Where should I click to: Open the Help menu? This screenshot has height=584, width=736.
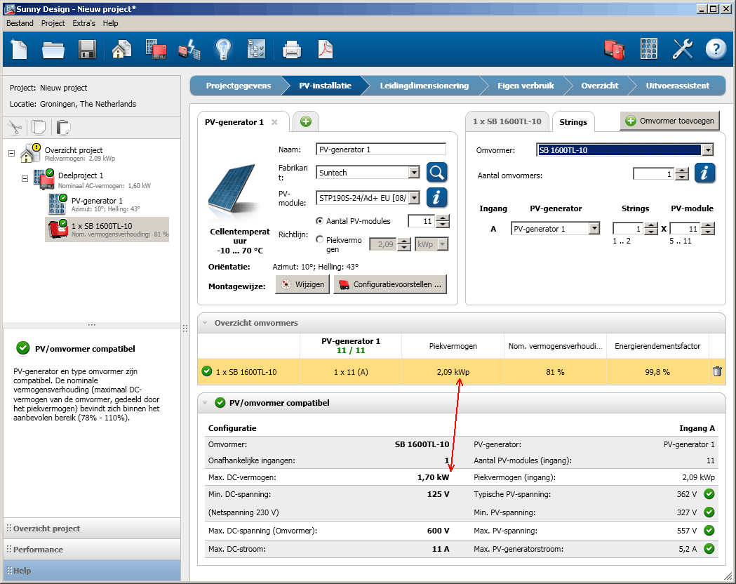tap(110, 23)
